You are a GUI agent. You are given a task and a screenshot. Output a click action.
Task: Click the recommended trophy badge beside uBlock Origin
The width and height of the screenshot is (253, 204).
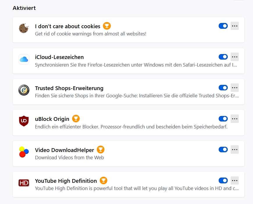[x=76, y=119]
